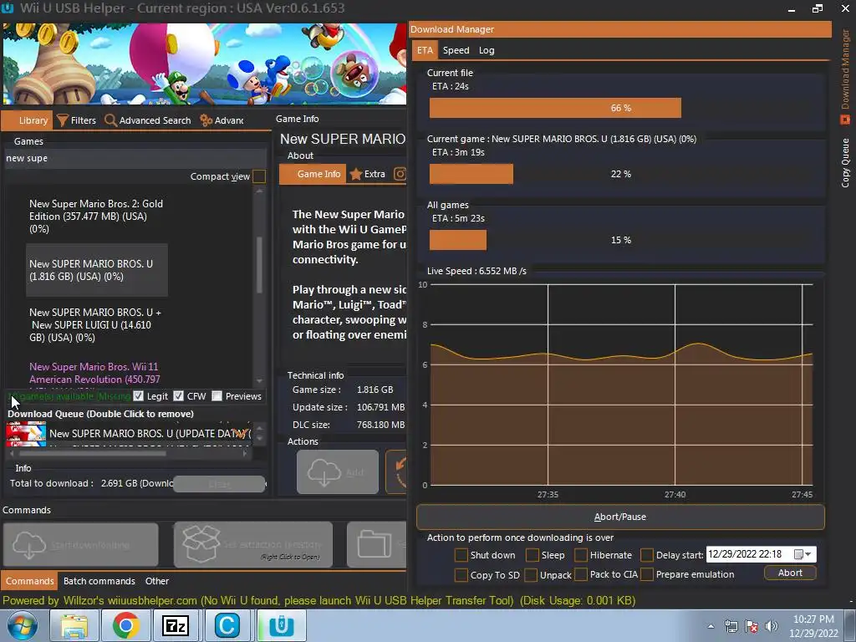
Task: Switch to the ETA tab
Action: tap(425, 50)
